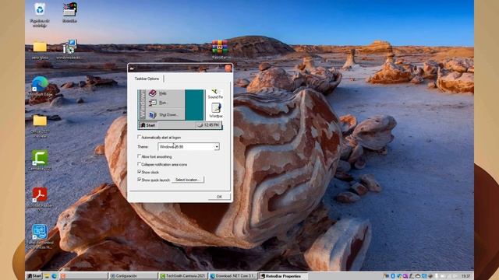Click the Wordpad icon in preview
499x280 pixels.
tap(216, 108)
